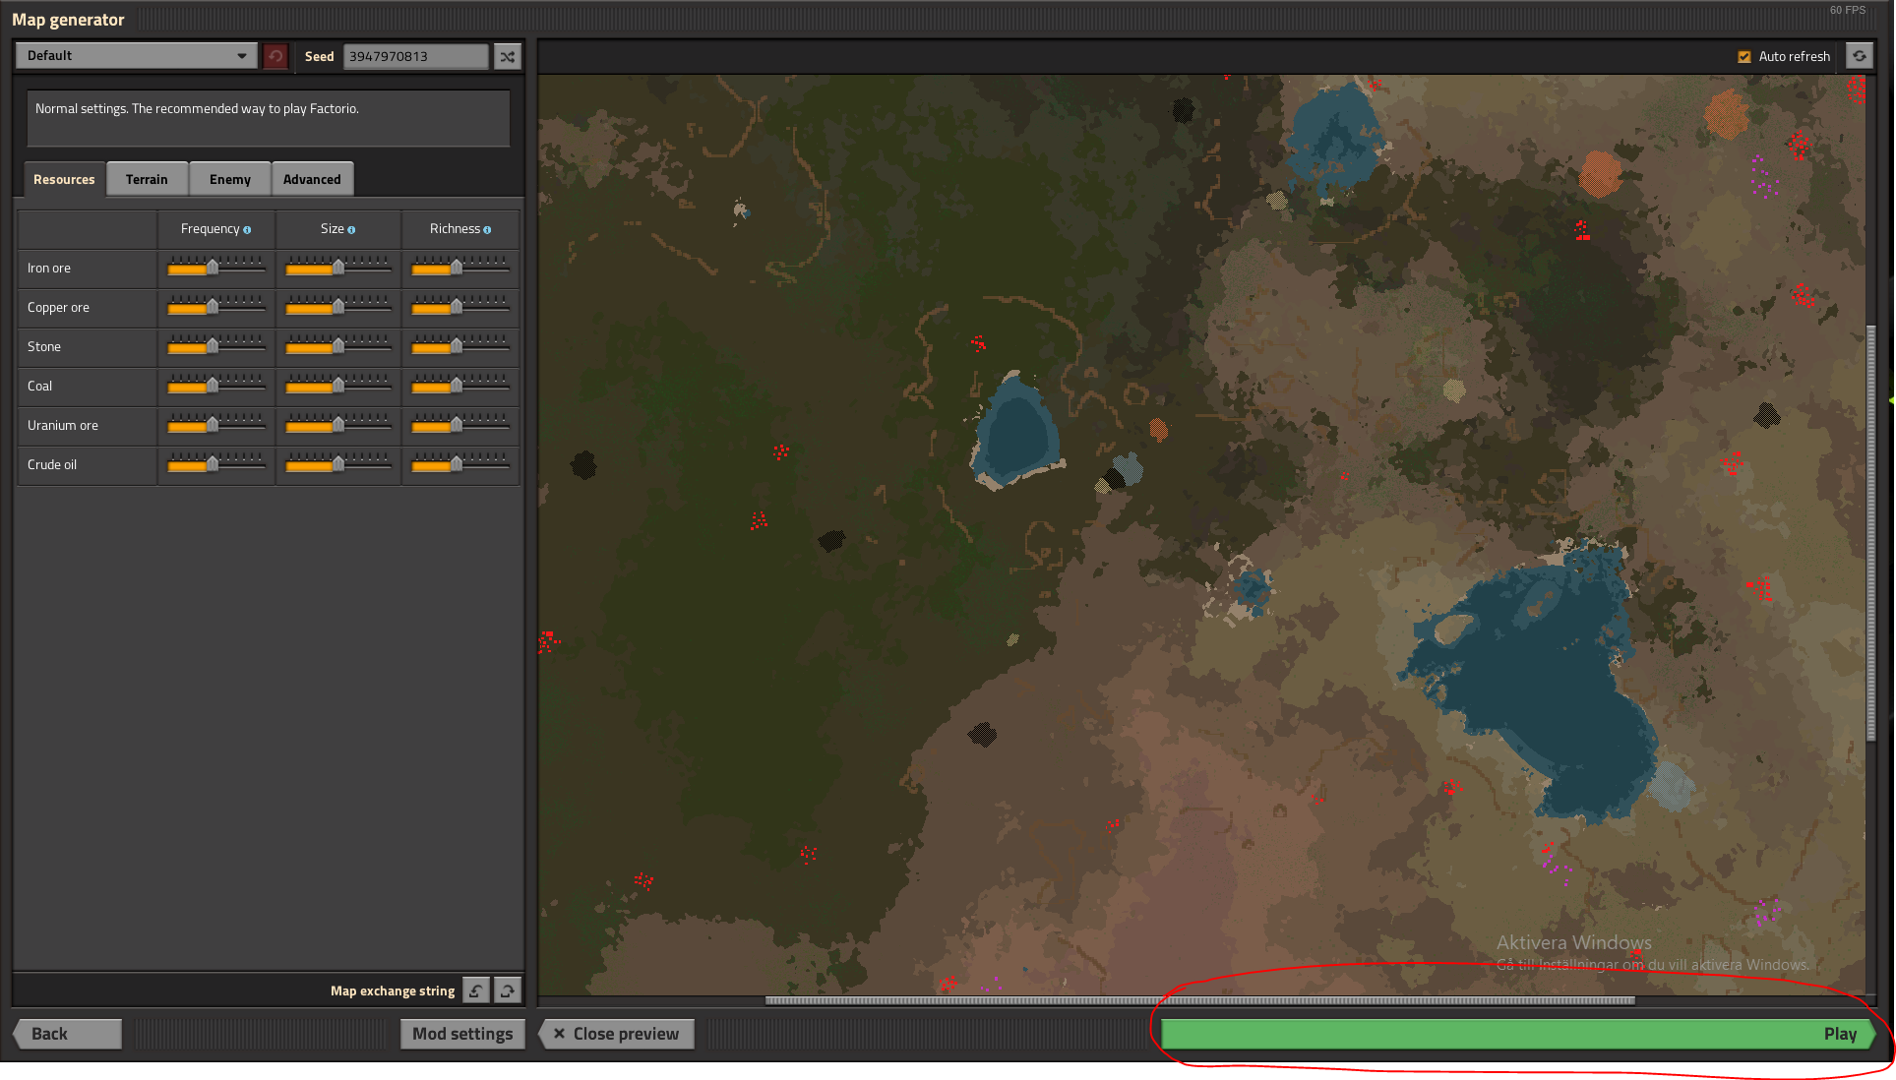
Task: Click the Richness info icon
Action: click(x=487, y=230)
